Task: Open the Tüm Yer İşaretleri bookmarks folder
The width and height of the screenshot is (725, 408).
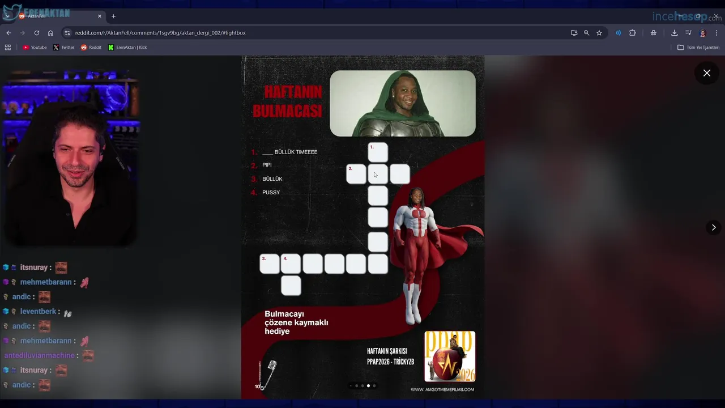Action: point(698,48)
